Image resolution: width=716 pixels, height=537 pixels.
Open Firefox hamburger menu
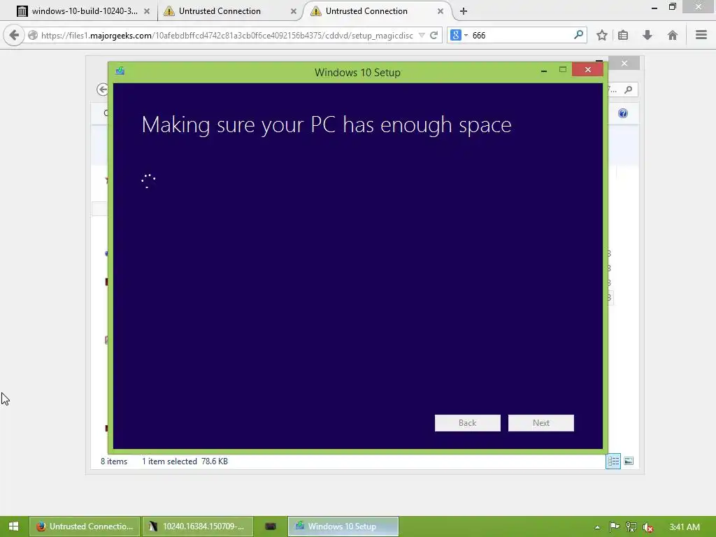coord(701,35)
